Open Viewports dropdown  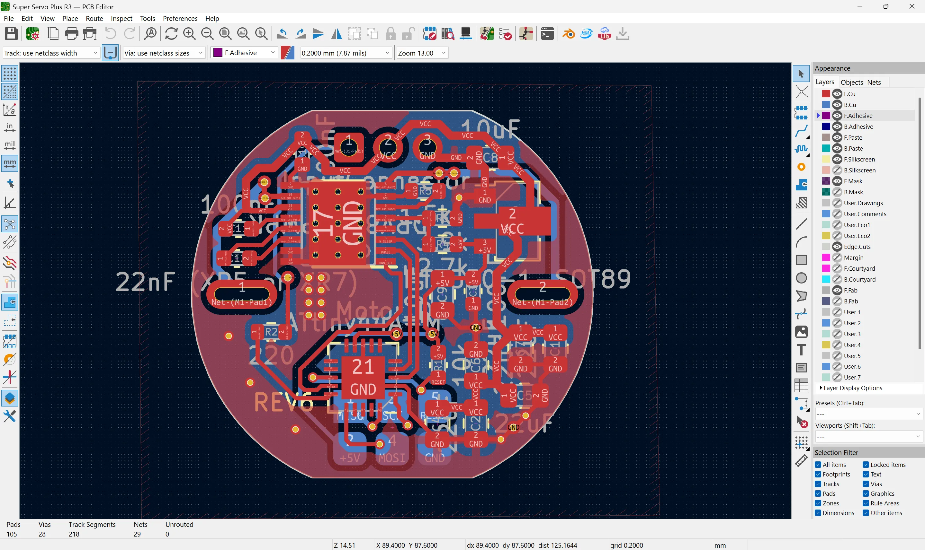(869, 437)
